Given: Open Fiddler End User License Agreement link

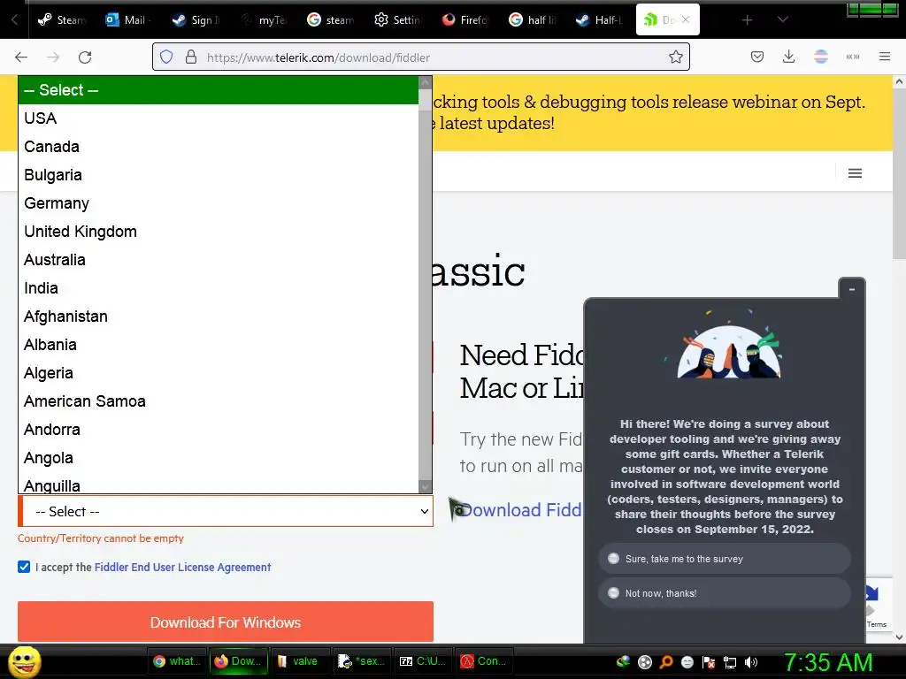Looking at the screenshot, I should click(x=182, y=567).
